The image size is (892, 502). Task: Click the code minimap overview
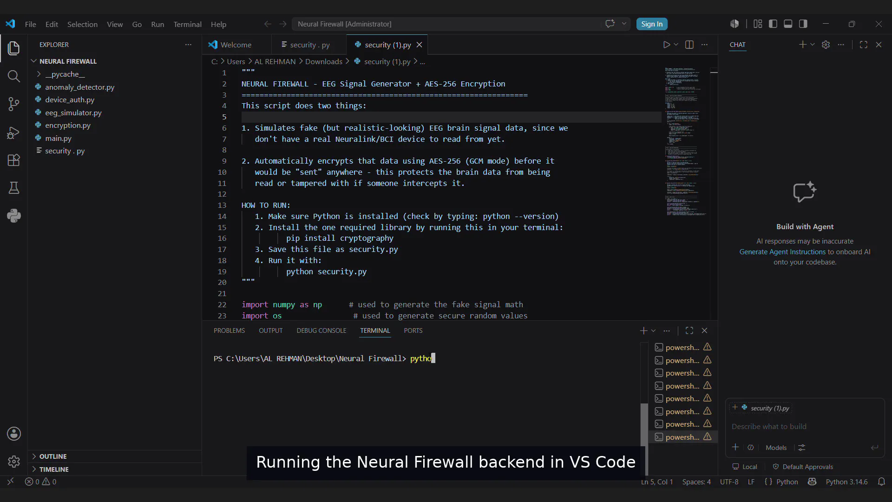[685, 142]
